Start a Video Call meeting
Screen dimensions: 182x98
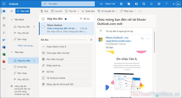pyautogui.click(x=107, y=4)
